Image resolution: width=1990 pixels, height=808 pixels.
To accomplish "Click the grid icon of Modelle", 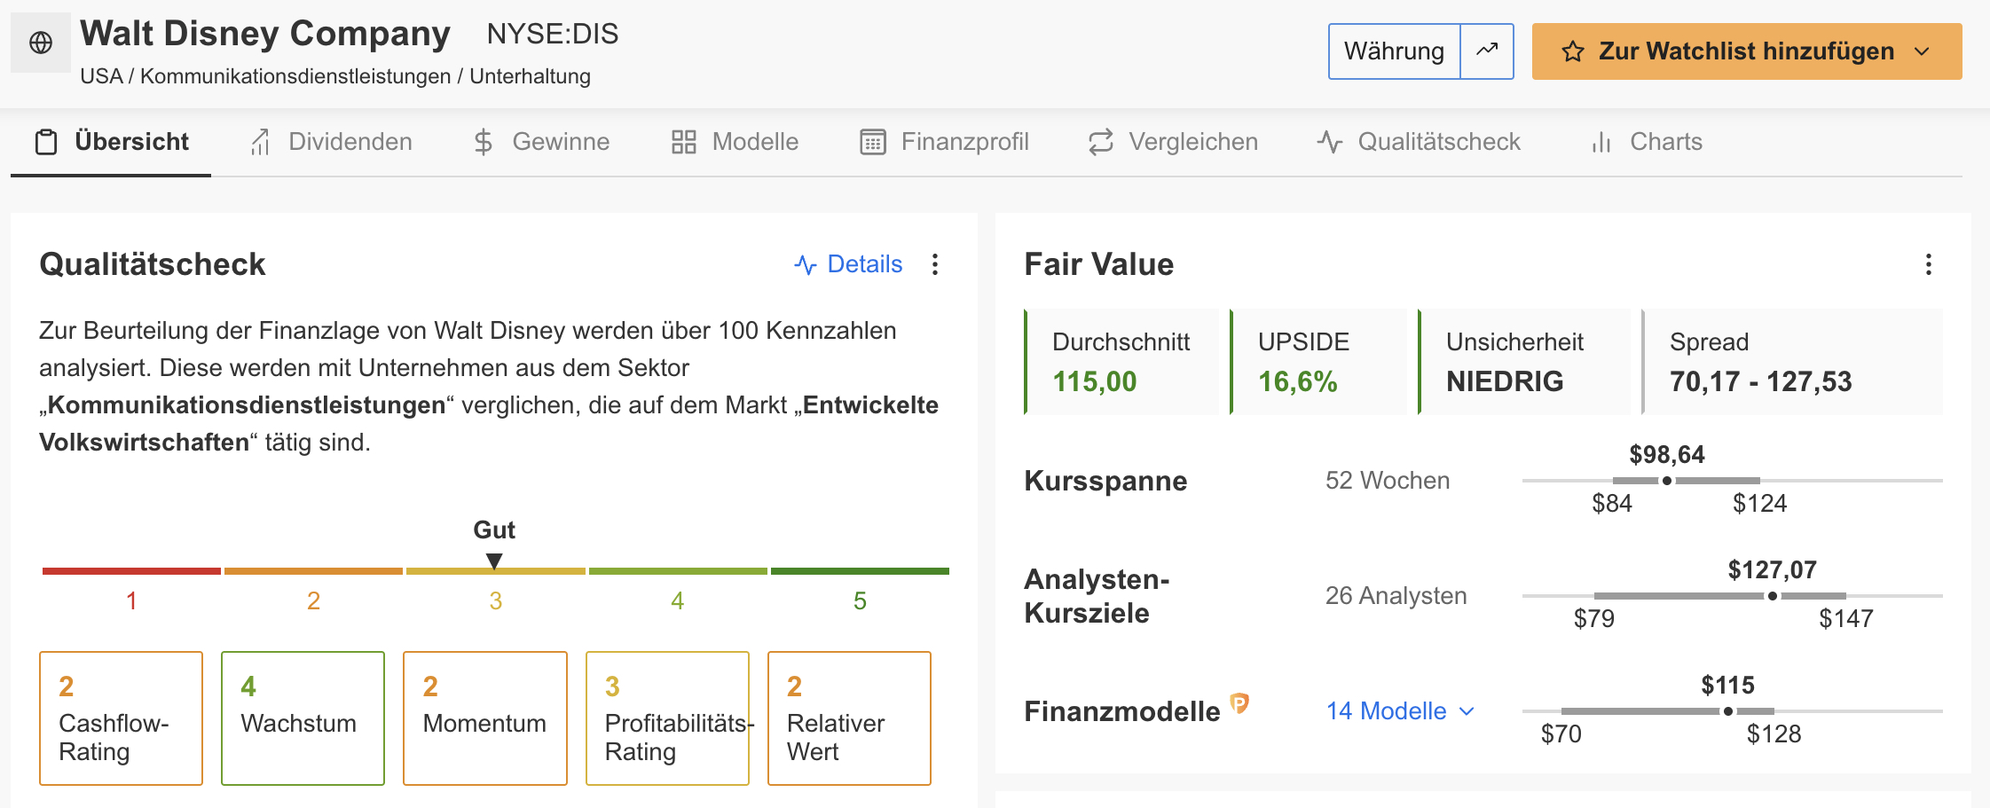I will pyautogui.click(x=683, y=142).
